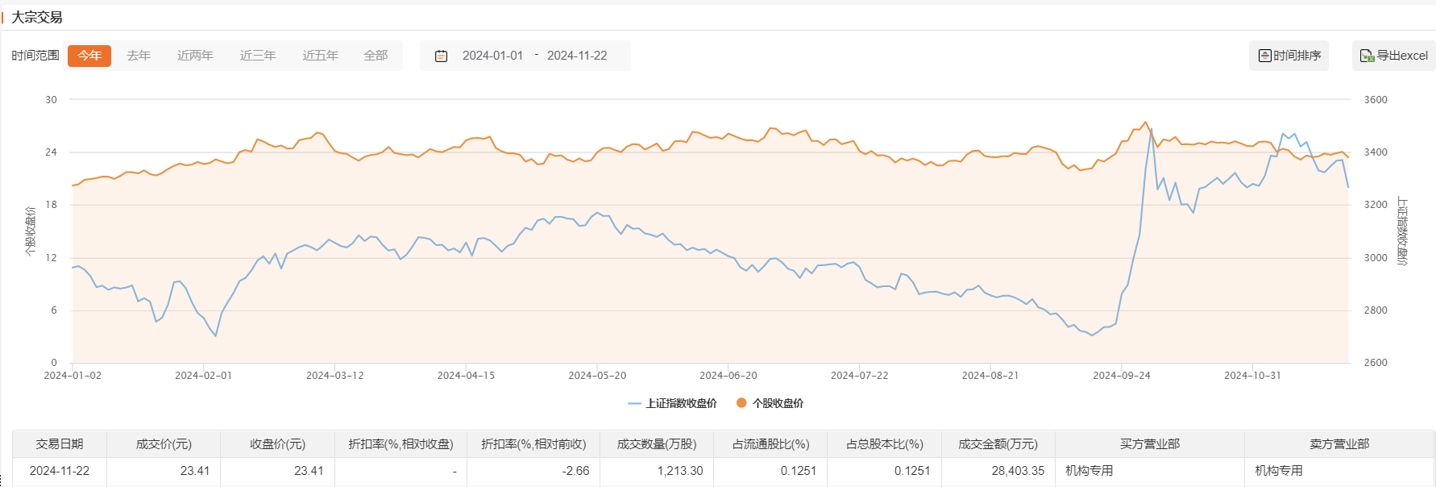Toggle the 上证指数收盘价 legend series
The height and width of the screenshot is (487, 1436).
click(x=672, y=403)
